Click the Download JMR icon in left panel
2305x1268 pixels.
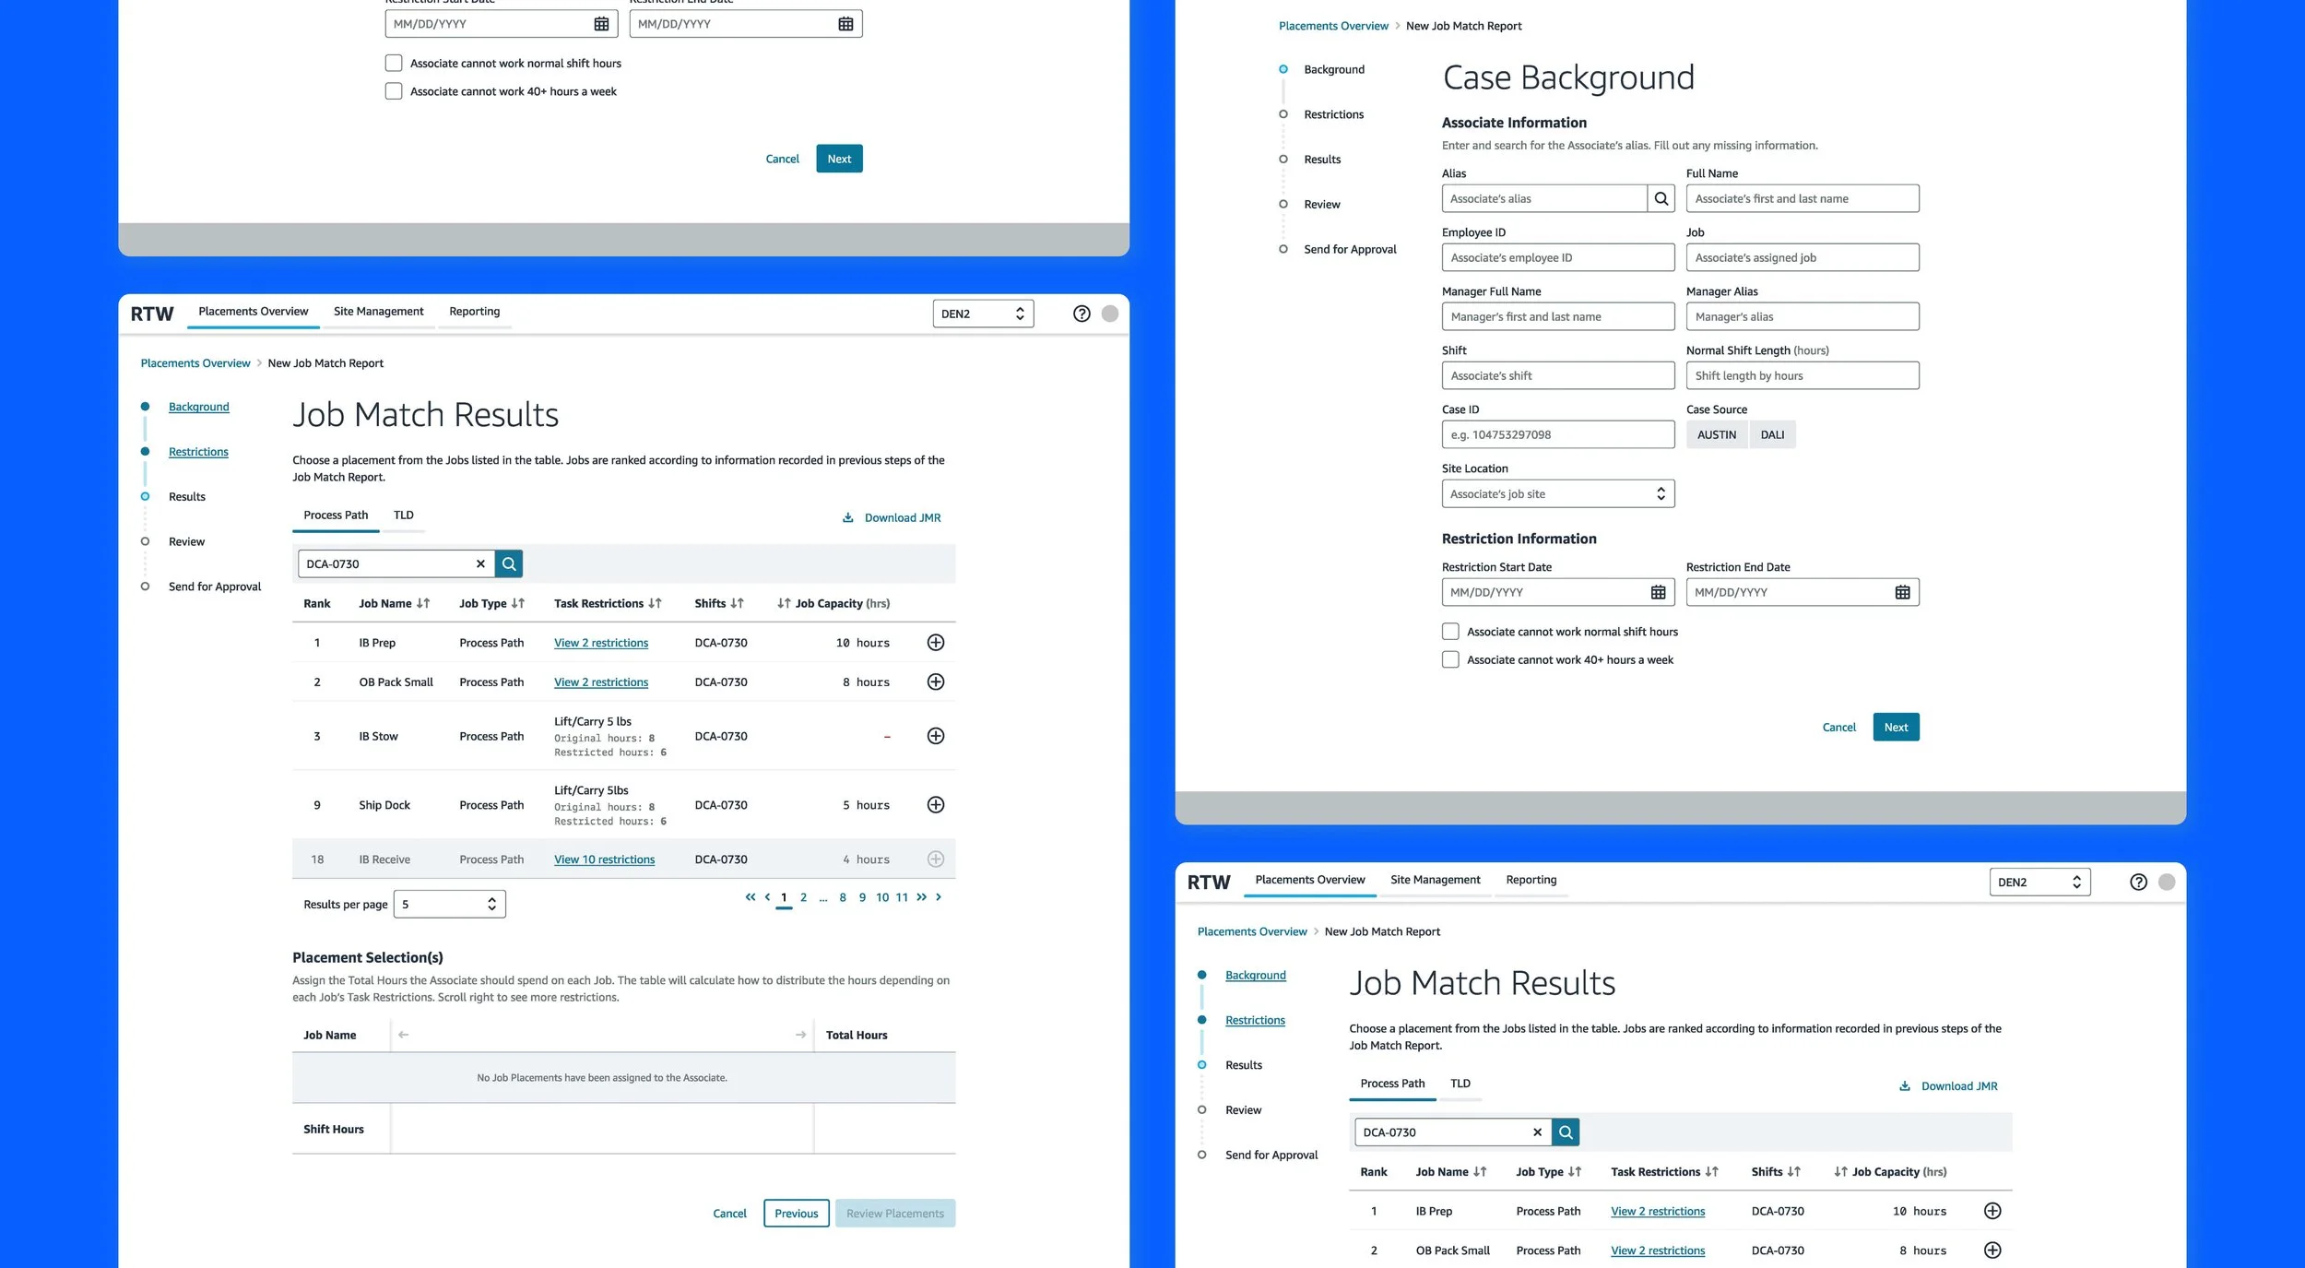coord(847,517)
